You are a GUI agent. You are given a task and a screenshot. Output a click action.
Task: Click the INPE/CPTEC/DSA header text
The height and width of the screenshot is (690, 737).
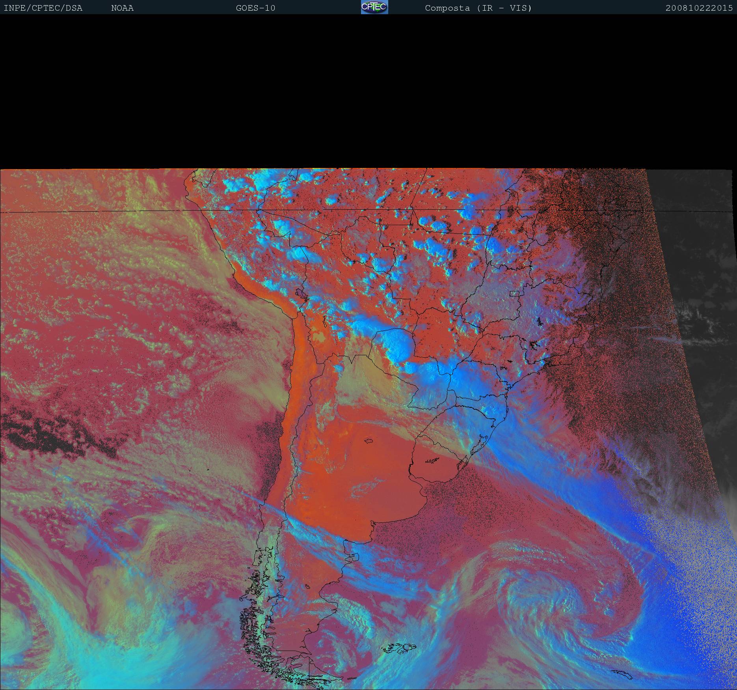(43, 8)
